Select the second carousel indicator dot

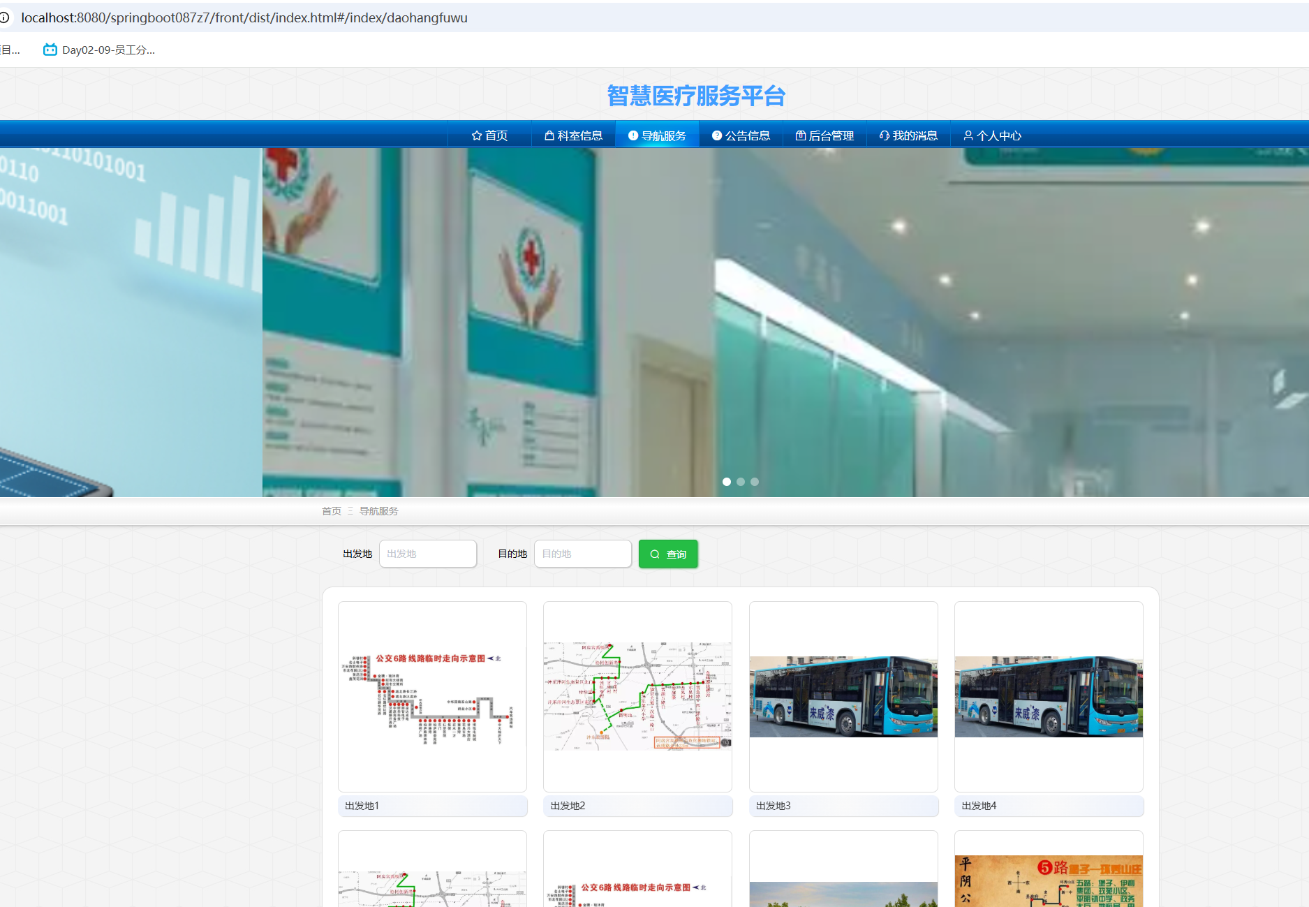(x=741, y=482)
